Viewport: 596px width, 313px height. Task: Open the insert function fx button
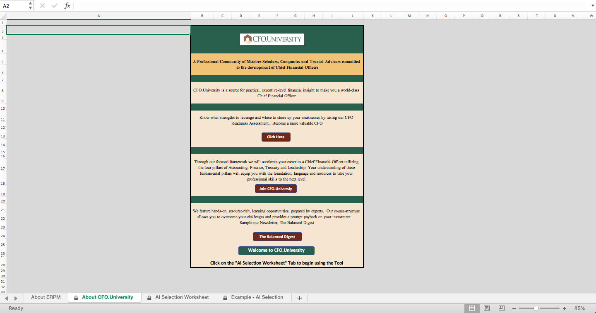point(67,6)
